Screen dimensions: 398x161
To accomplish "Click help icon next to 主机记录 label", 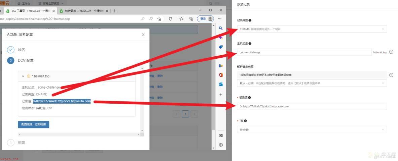I will point(250,44).
